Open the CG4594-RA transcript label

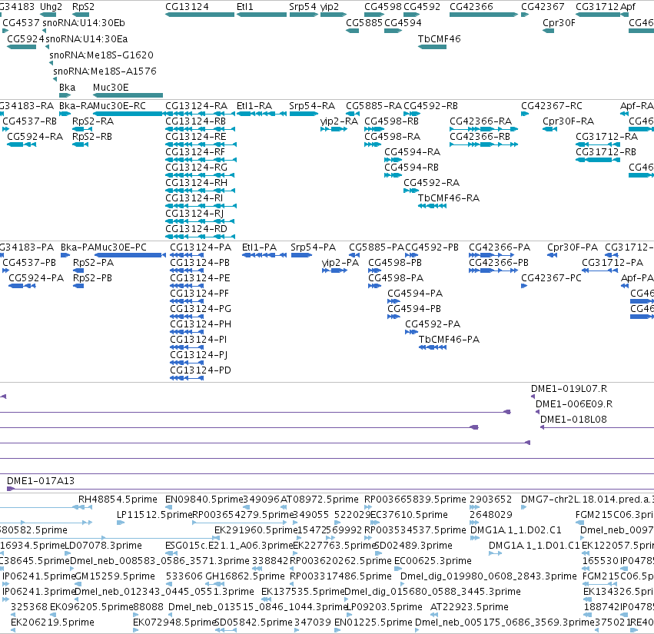(412, 152)
